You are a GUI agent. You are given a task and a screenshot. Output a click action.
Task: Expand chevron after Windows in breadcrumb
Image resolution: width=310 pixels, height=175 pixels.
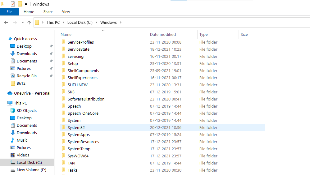point(121,23)
